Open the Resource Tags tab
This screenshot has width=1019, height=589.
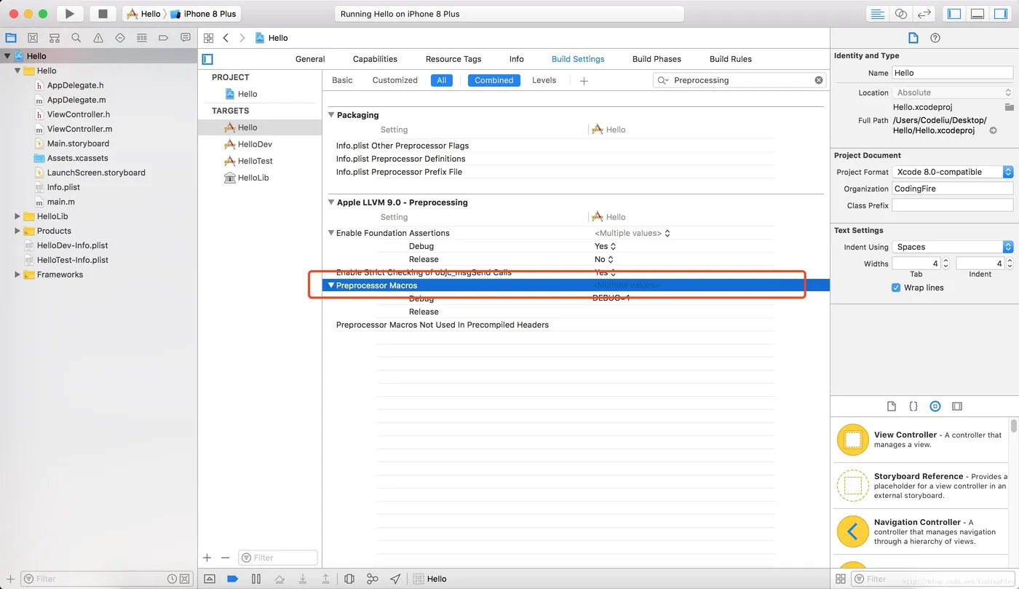[453, 59]
